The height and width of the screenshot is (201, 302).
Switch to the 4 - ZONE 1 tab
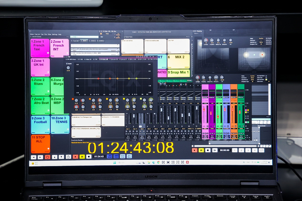(84, 41)
